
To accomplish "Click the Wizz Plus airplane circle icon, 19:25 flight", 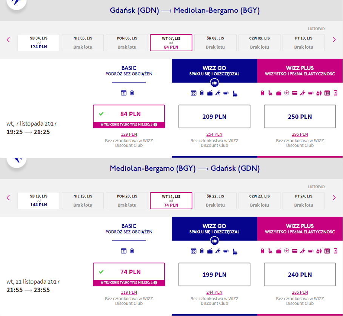I will tap(286, 93).
